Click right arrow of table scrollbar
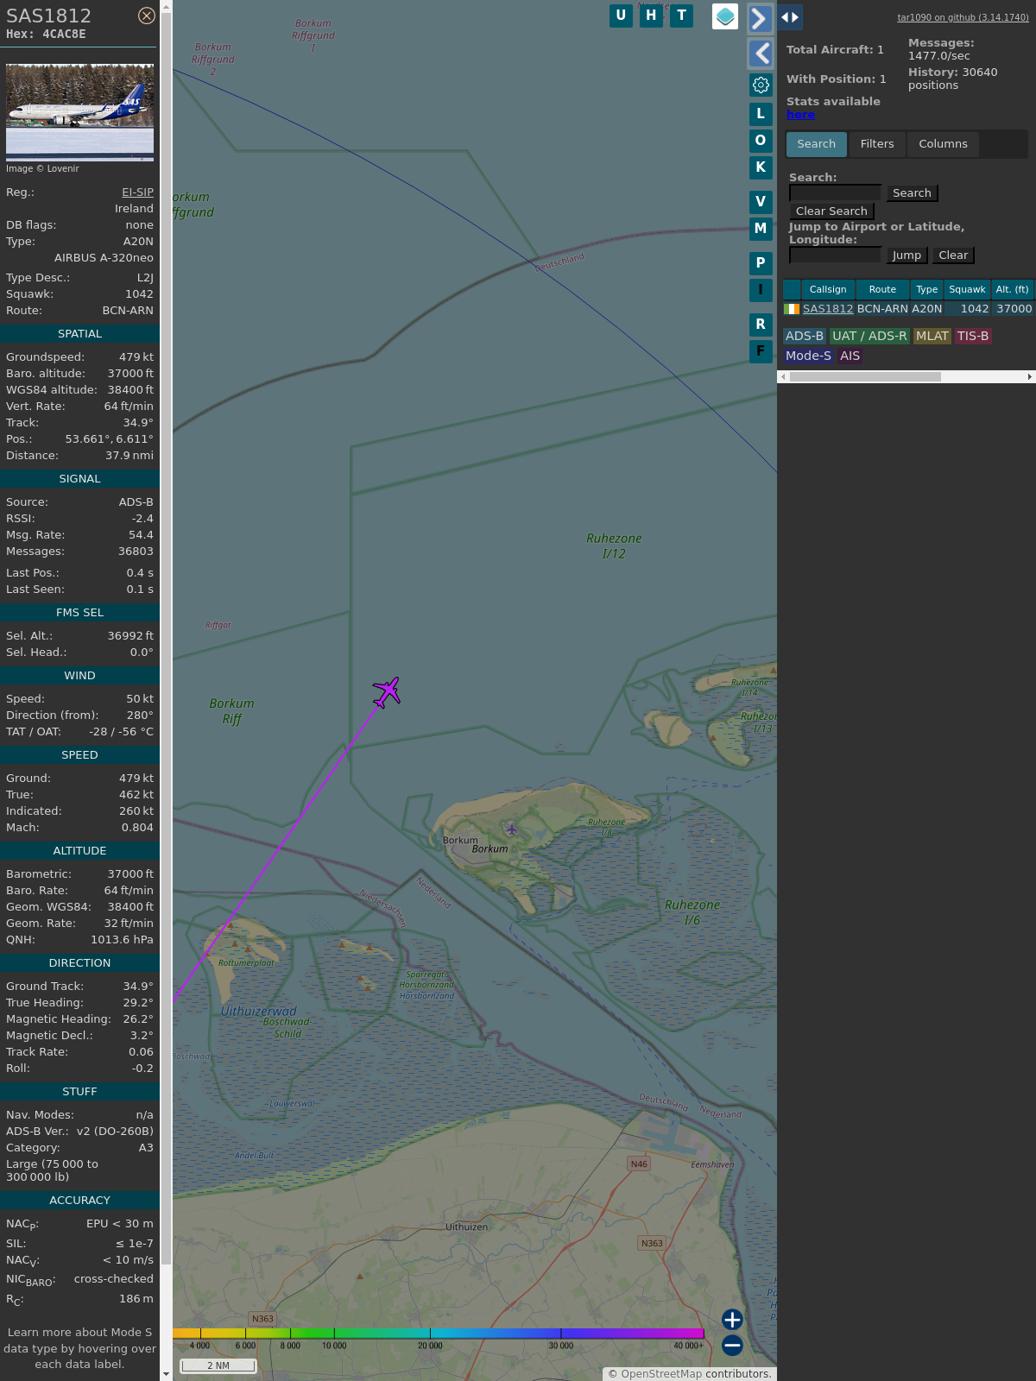The height and width of the screenshot is (1381, 1036). tap(1030, 377)
